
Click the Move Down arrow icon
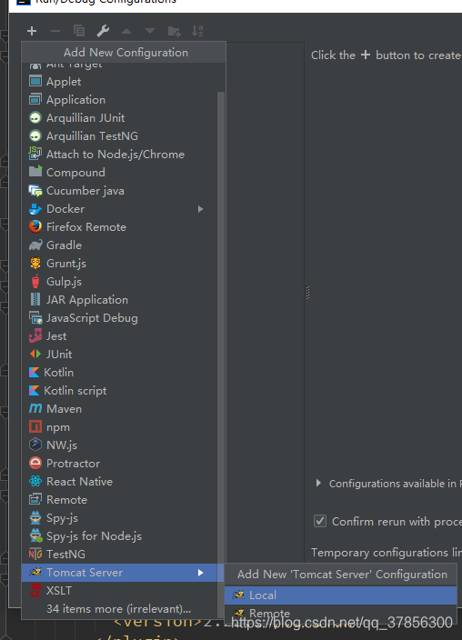(150, 31)
